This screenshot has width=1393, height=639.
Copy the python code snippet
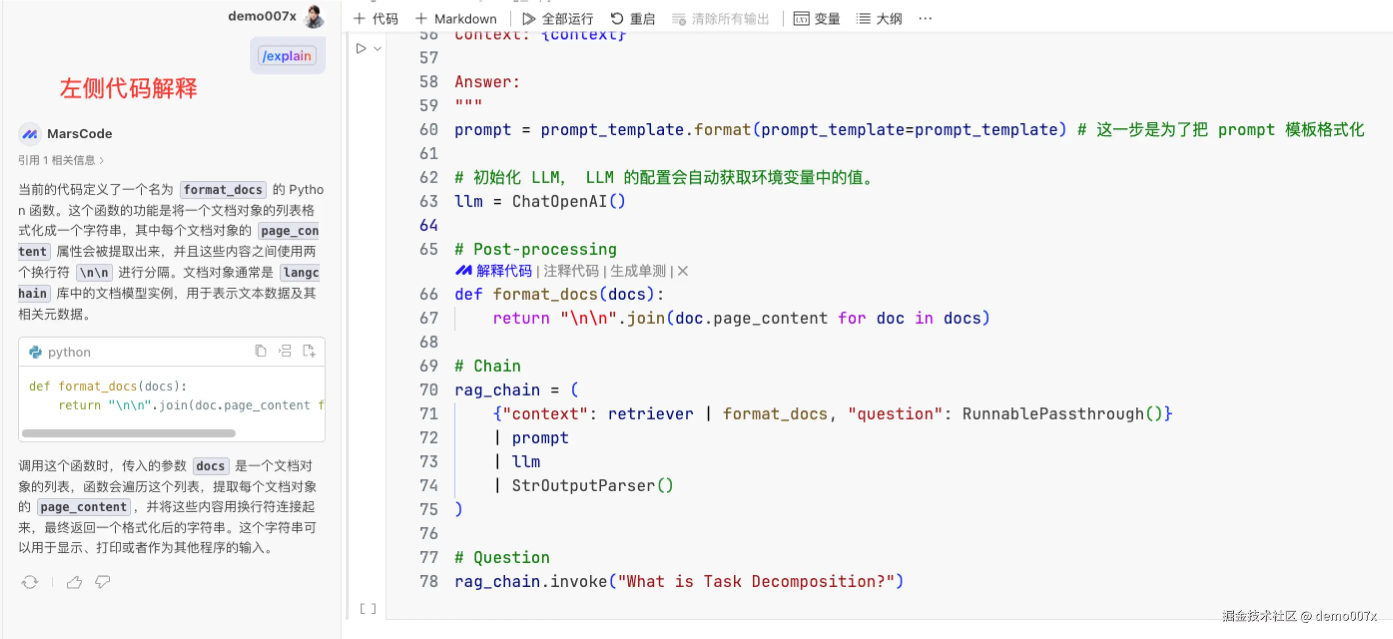(260, 351)
